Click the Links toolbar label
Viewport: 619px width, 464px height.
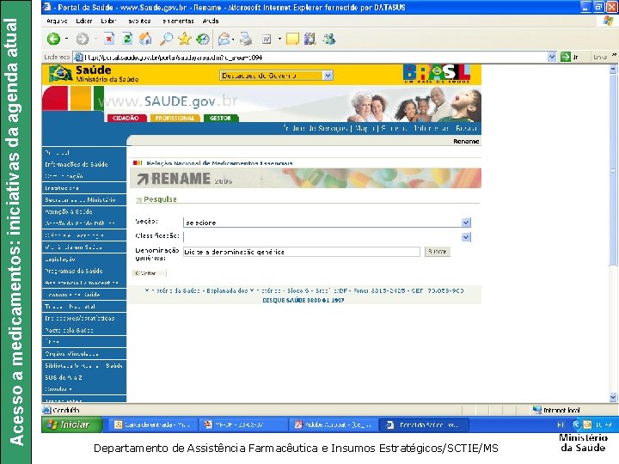[x=600, y=58]
